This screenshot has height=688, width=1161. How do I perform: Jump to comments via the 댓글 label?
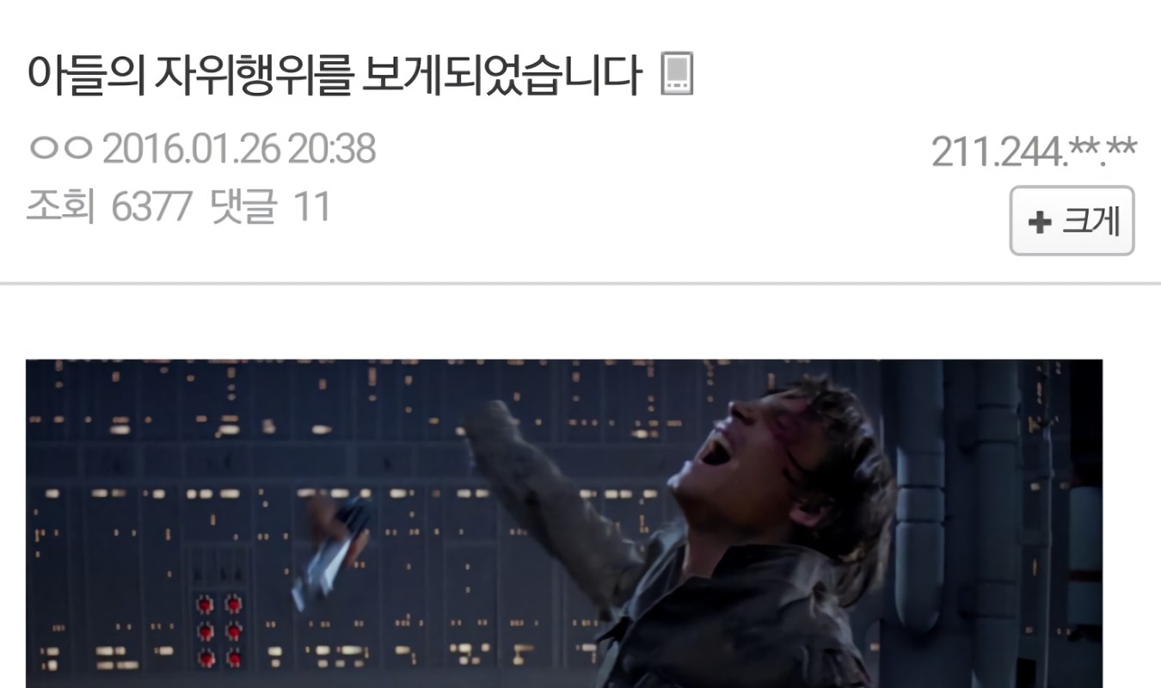coord(243,207)
